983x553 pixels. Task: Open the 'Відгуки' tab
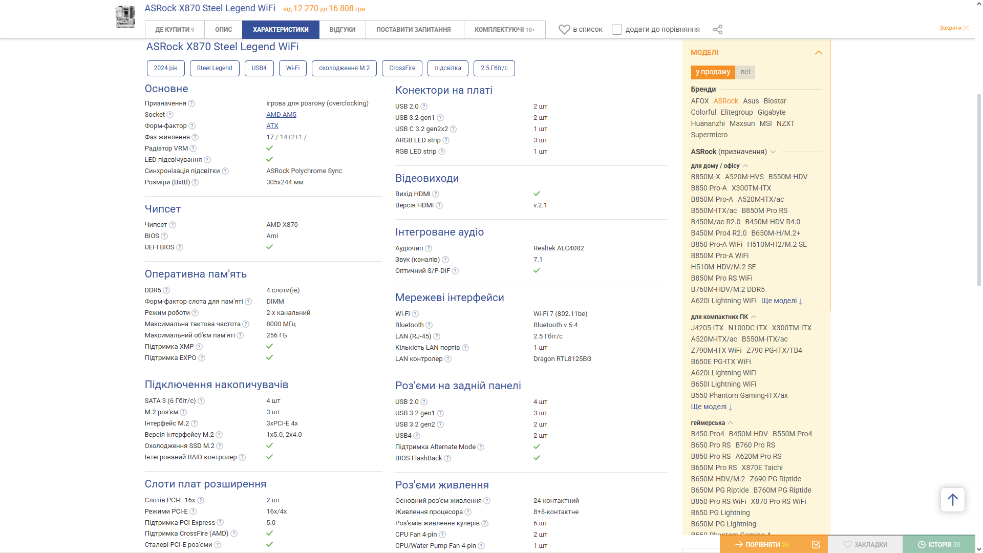(342, 30)
